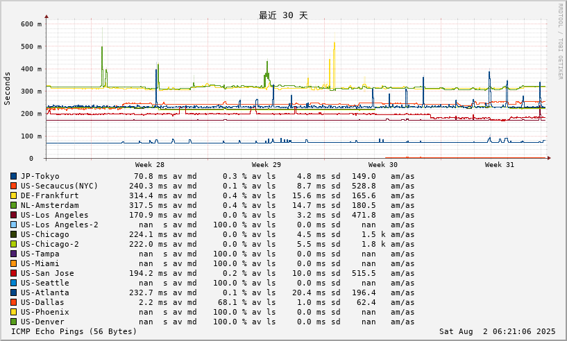Select the US-Chicago-2 legend label

(x=49, y=244)
